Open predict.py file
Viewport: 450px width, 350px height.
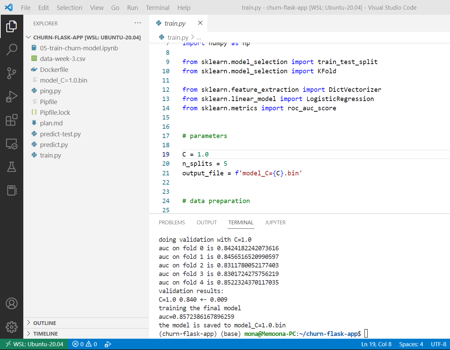86,145
